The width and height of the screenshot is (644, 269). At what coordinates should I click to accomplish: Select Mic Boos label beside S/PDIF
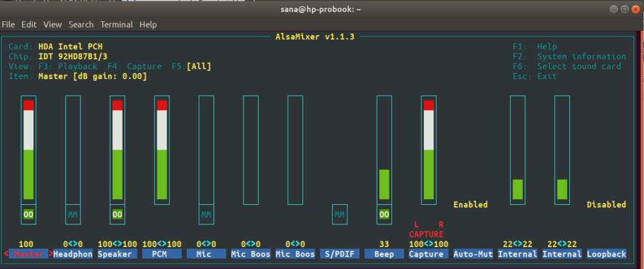(x=296, y=254)
